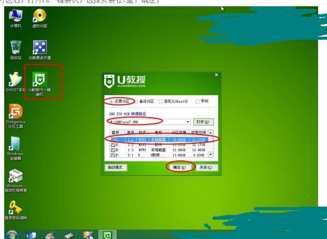Viewport: 327px width, 239px height.
Task: Select the 还原分区 radio button
Action: pos(111,101)
